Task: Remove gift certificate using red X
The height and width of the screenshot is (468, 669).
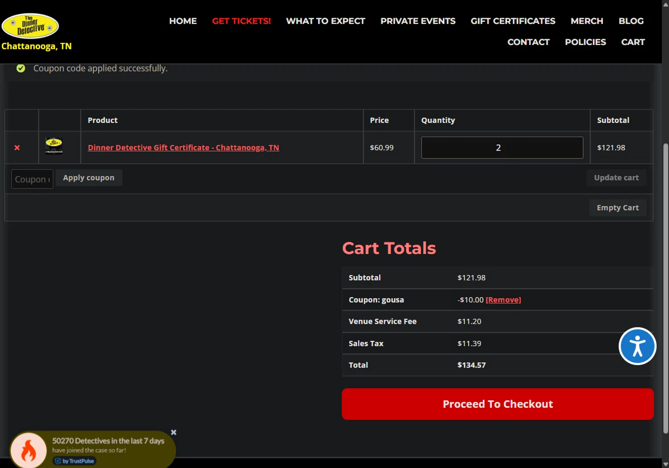Action: (17, 148)
